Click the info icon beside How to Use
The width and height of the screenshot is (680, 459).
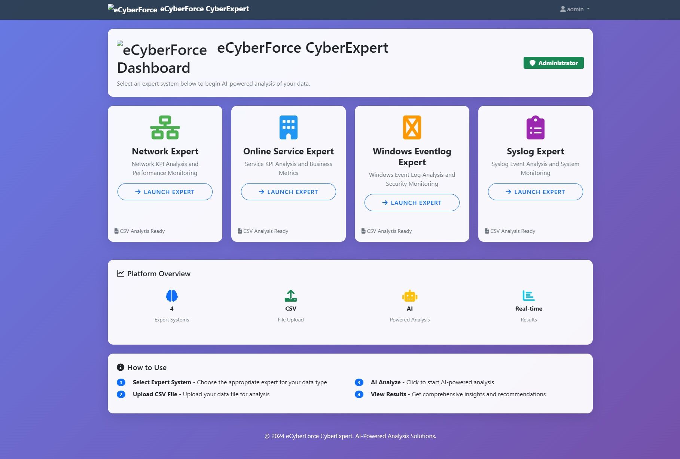click(x=120, y=367)
